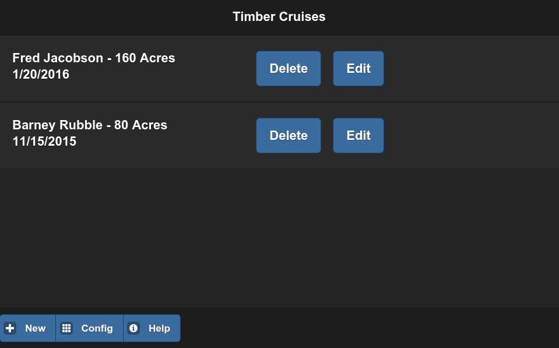The height and width of the screenshot is (348, 559).
Task: Click the plus icon on New button
Action: point(10,328)
